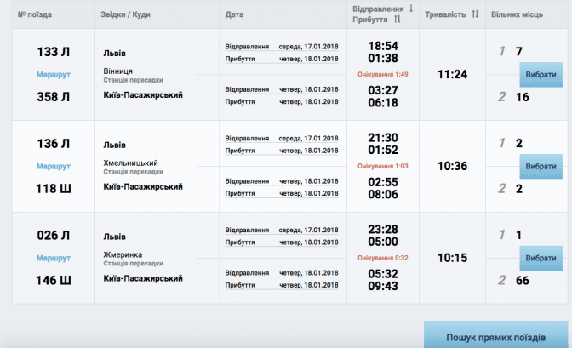
Task: Select train number 146 Ш
Action: [x=54, y=280]
